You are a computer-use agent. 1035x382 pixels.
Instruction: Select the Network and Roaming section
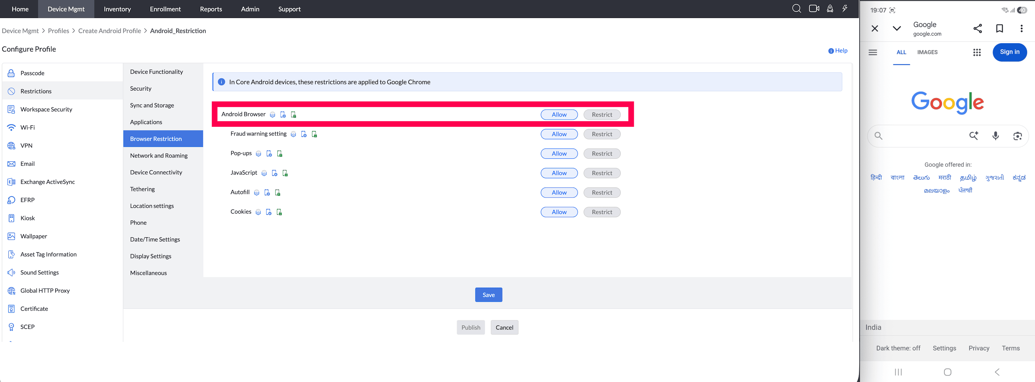tap(159, 155)
